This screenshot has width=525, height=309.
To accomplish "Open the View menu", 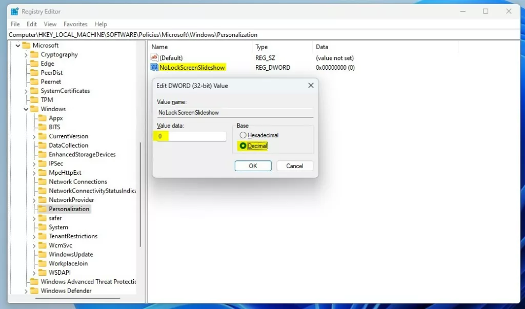I will pos(50,24).
